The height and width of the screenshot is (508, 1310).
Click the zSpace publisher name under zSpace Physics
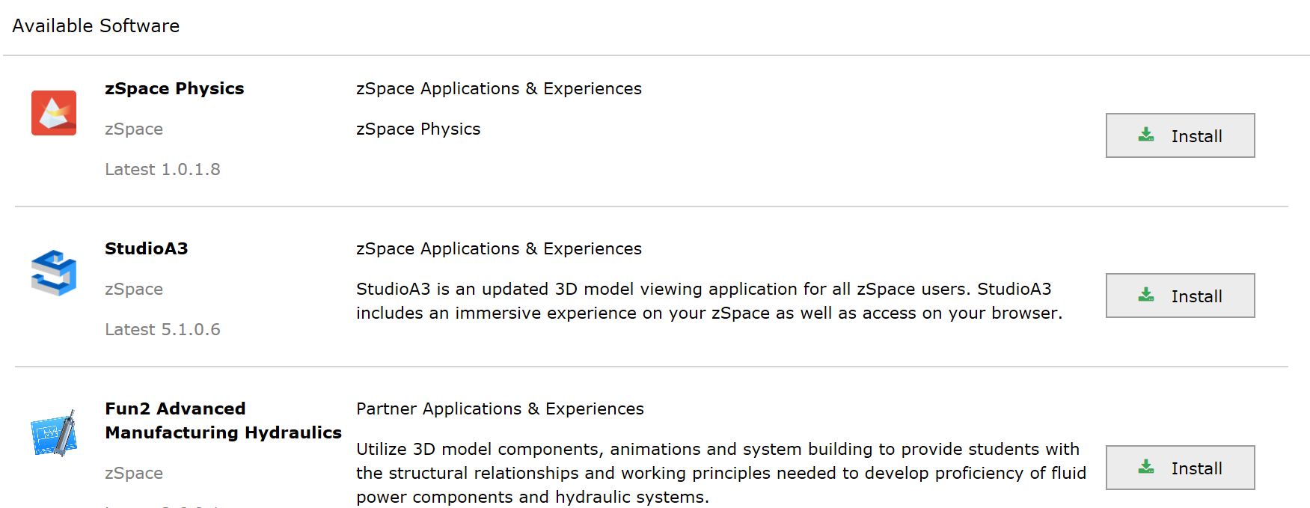tap(133, 129)
